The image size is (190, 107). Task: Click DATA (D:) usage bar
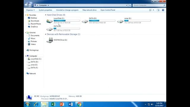[102, 21]
